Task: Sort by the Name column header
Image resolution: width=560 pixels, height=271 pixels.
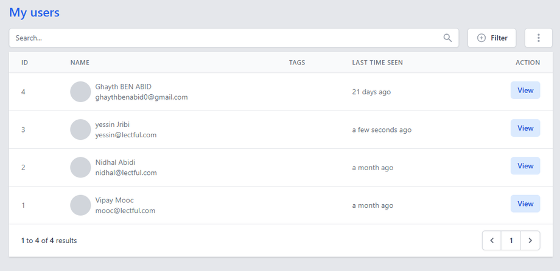Action: point(80,63)
